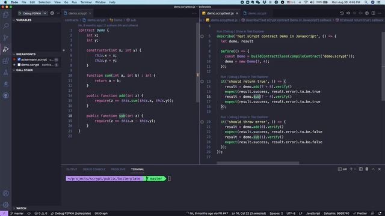Viewport: 385px width, 216px height.
Task: Open the Search view in activity bar
Action: [x=5, y=26]
